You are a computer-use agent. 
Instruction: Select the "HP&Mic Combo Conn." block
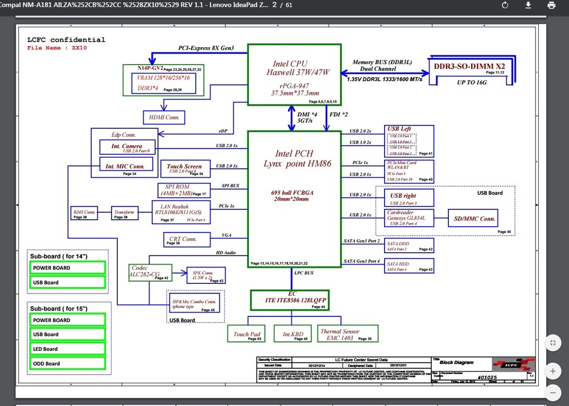195,303
